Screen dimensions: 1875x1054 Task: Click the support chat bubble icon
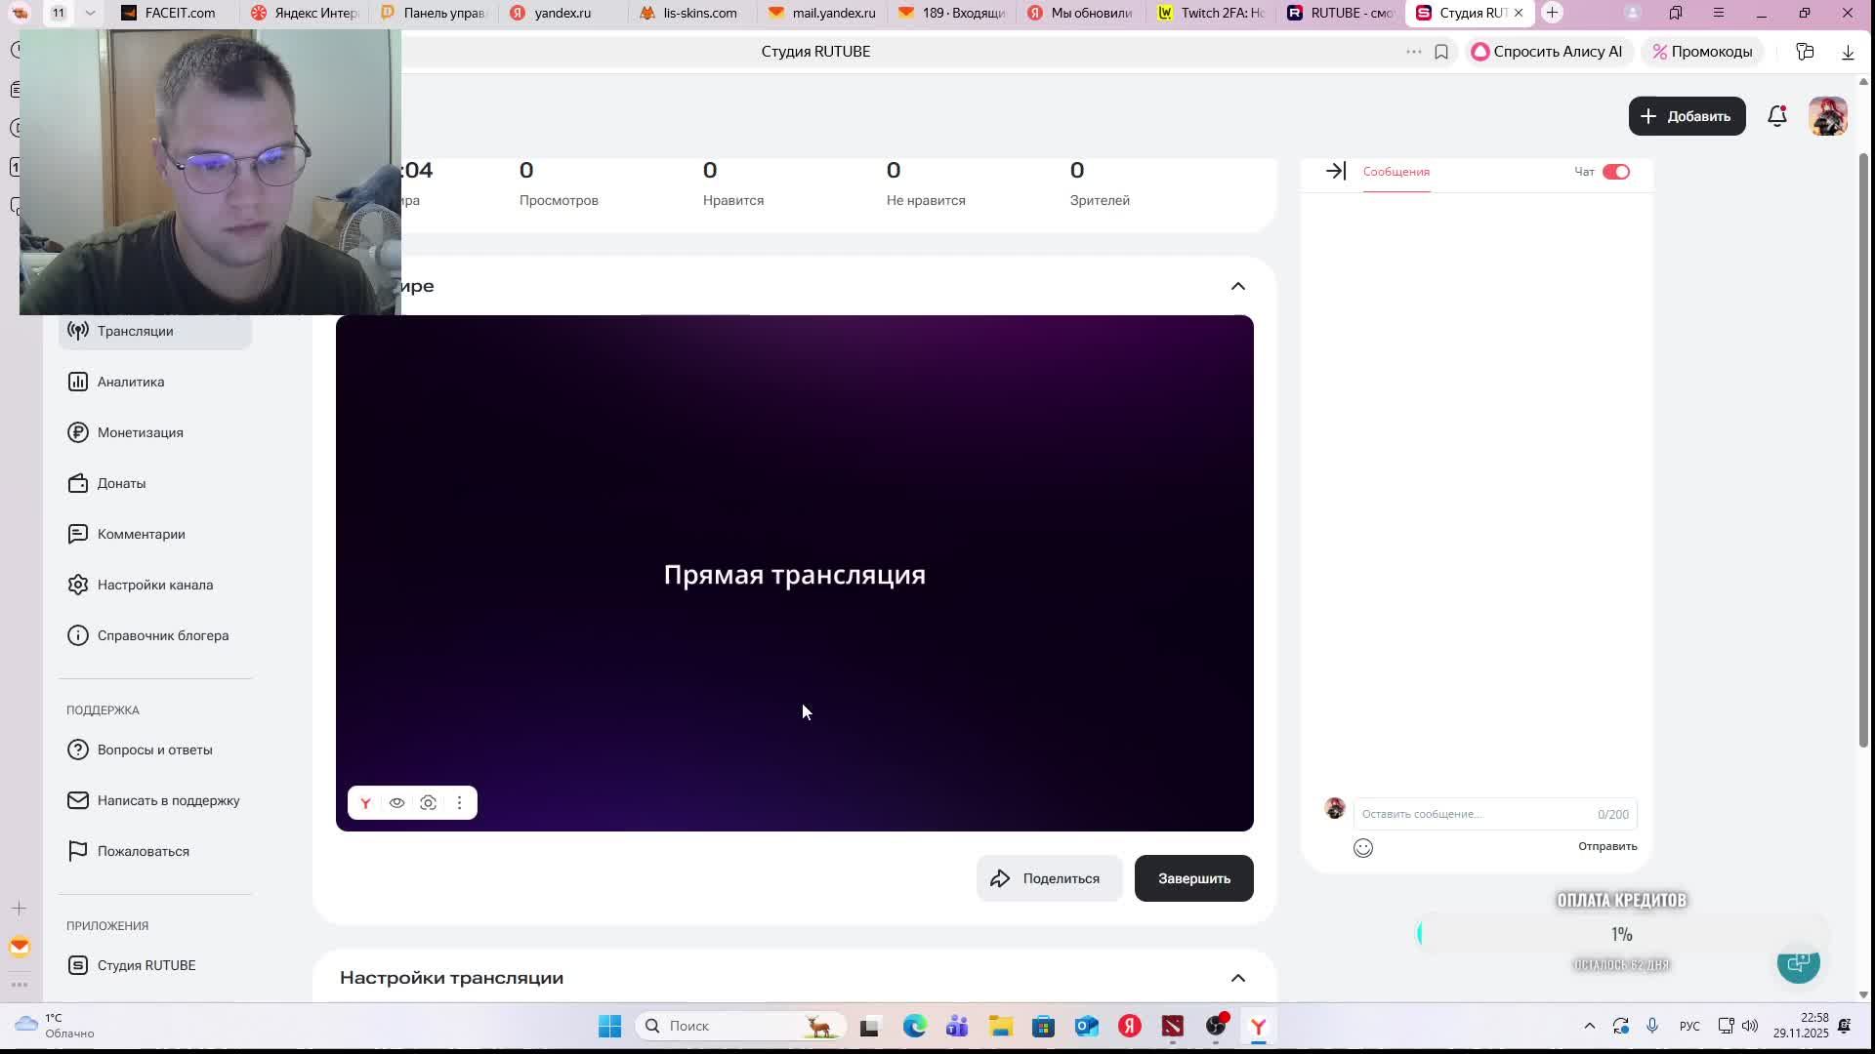pos(1798,964)
